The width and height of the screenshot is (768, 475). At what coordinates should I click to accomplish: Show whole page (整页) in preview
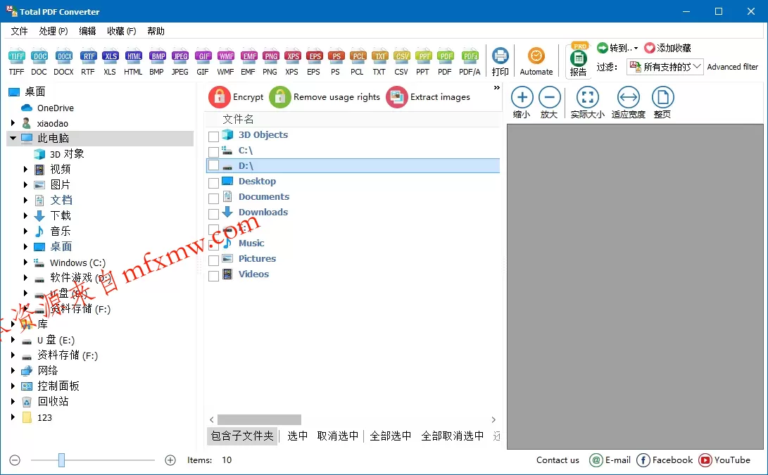[x=662, y=102]
